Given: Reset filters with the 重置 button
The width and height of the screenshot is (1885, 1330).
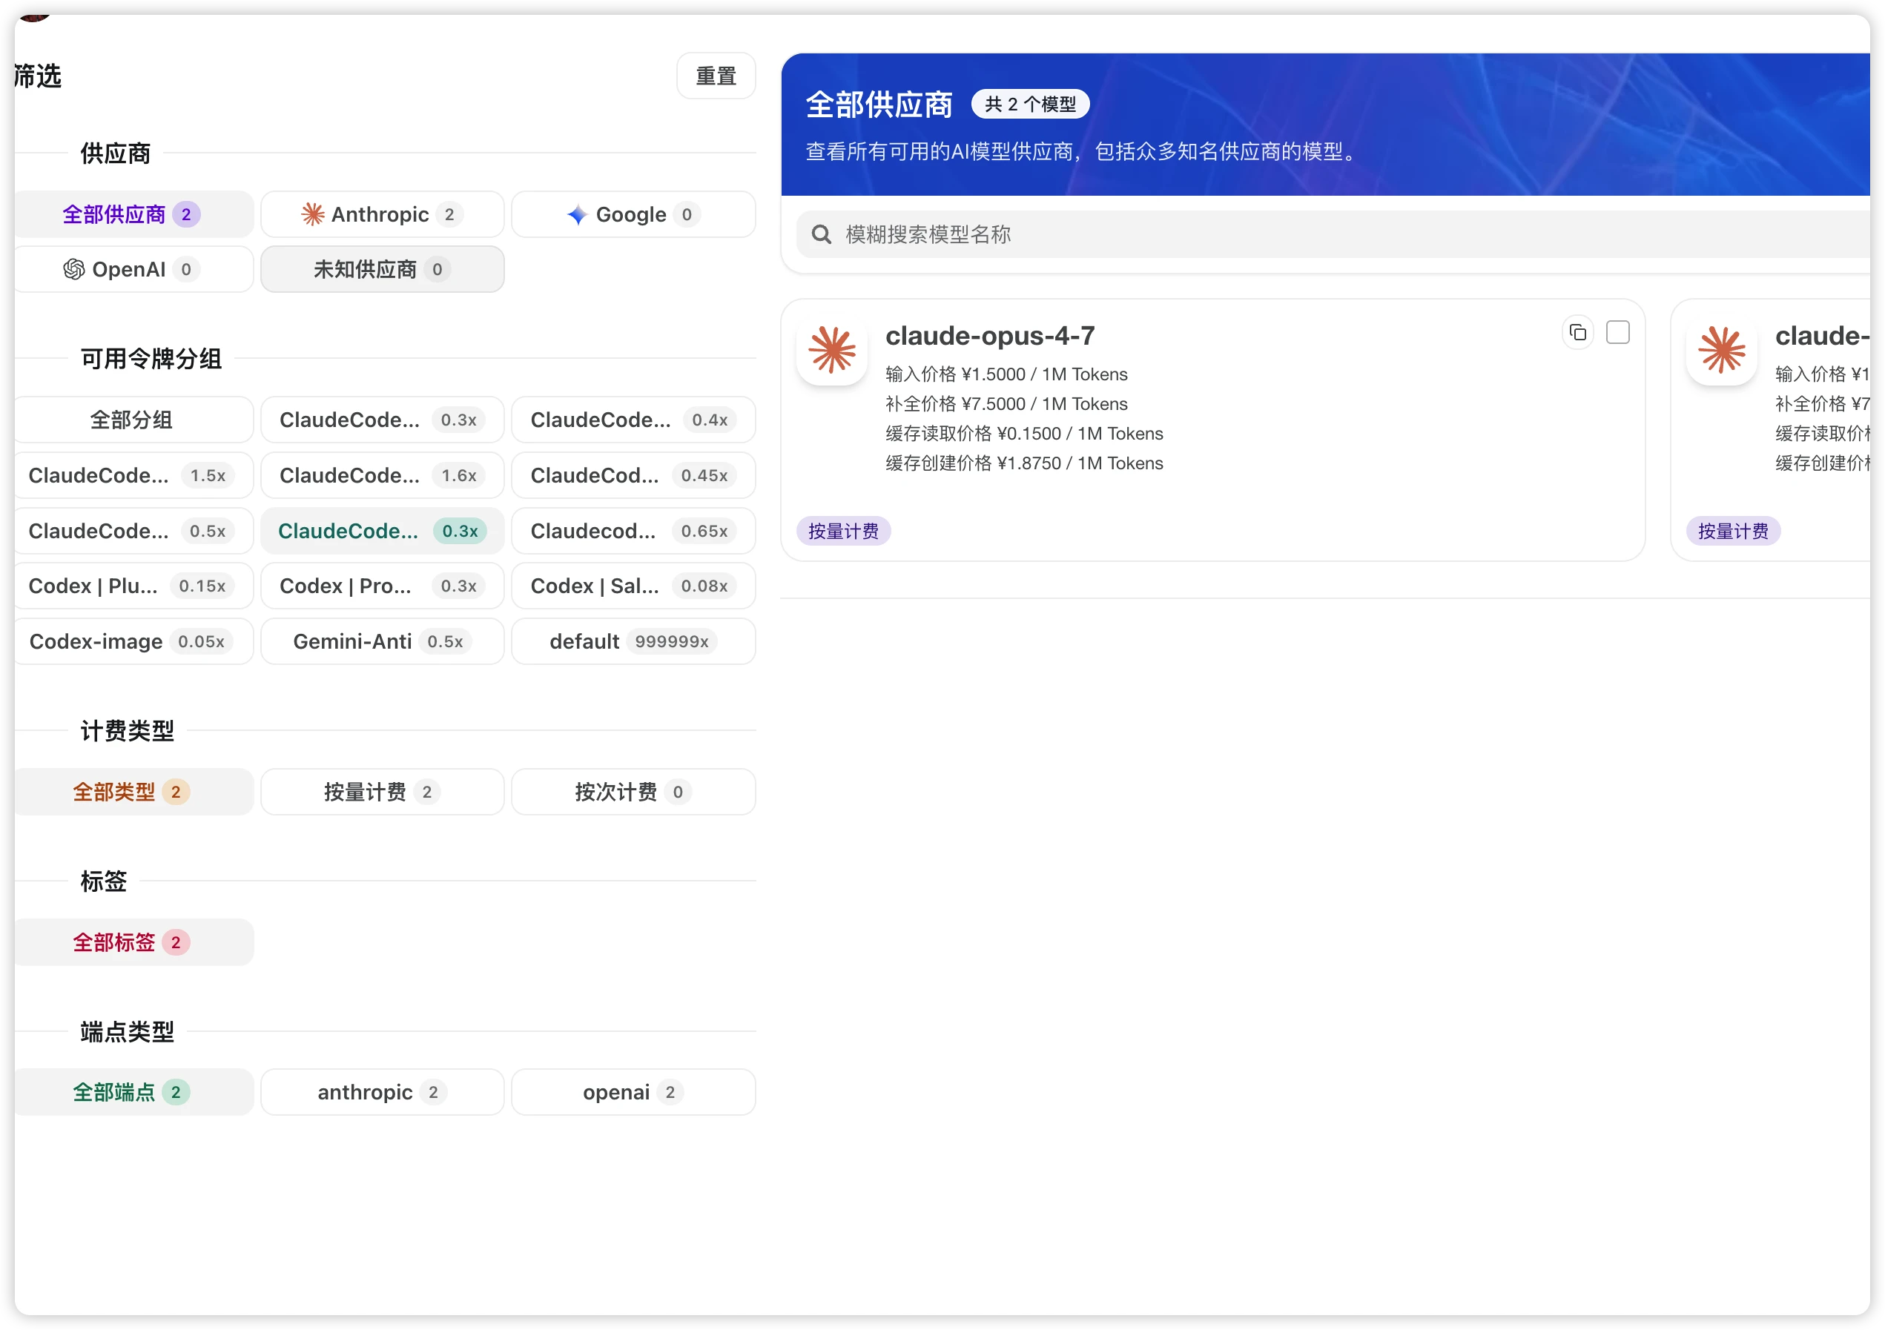Looking at the screenshot, I should 716,76.
